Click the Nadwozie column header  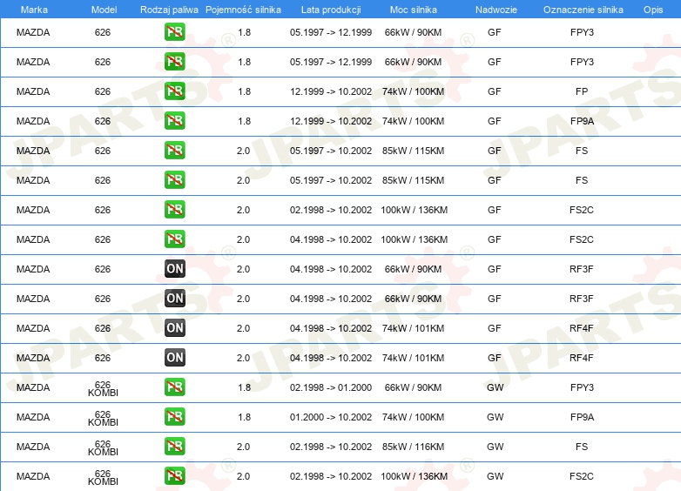tap(496, 10)
